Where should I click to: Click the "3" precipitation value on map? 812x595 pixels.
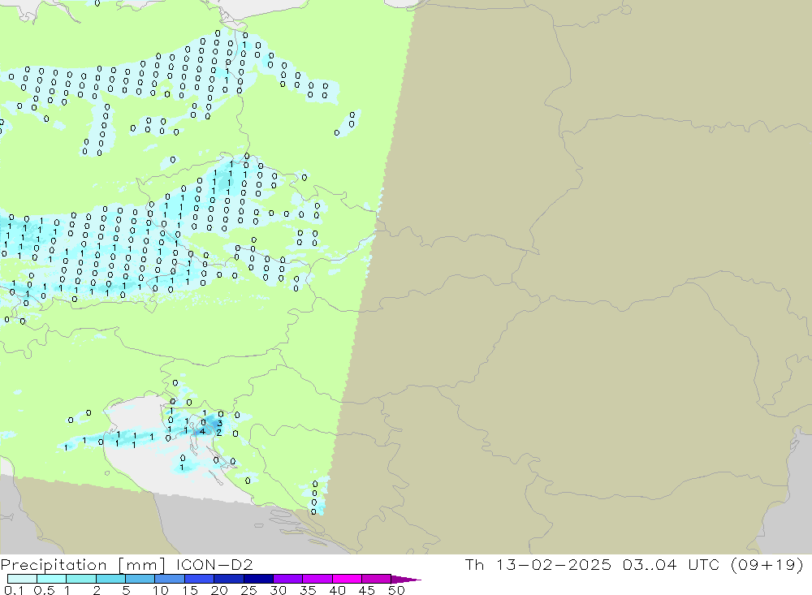(x=219, y=423)
